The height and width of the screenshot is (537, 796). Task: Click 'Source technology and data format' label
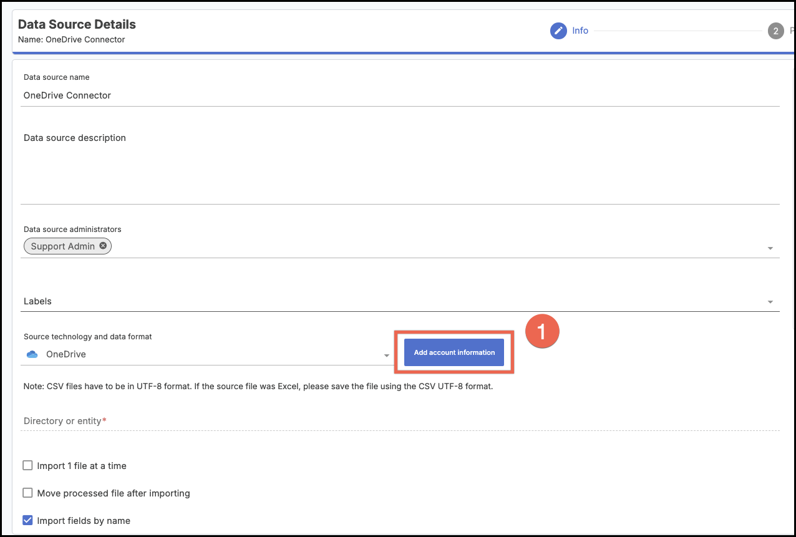88,336
